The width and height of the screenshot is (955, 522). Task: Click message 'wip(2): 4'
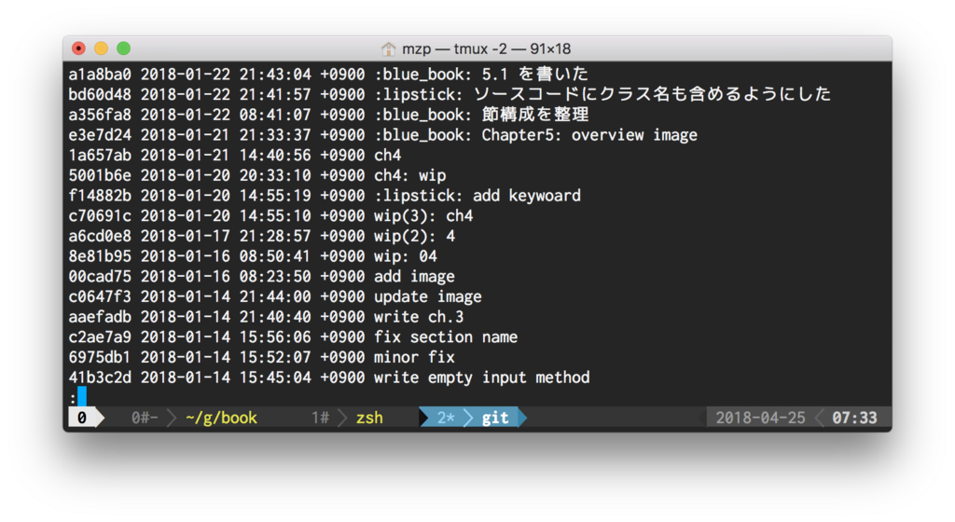pos(414,236)
